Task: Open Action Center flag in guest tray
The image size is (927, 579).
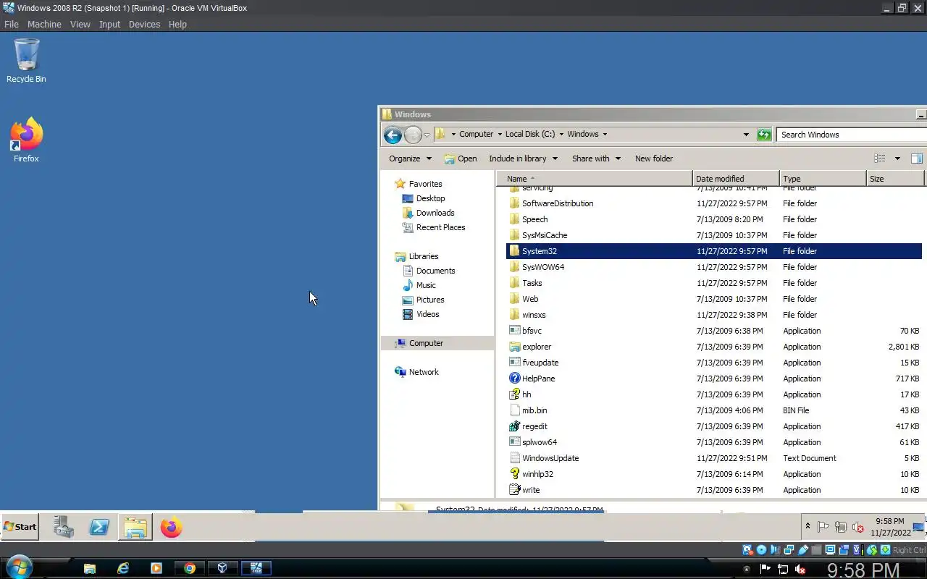Action: [823, 527]
